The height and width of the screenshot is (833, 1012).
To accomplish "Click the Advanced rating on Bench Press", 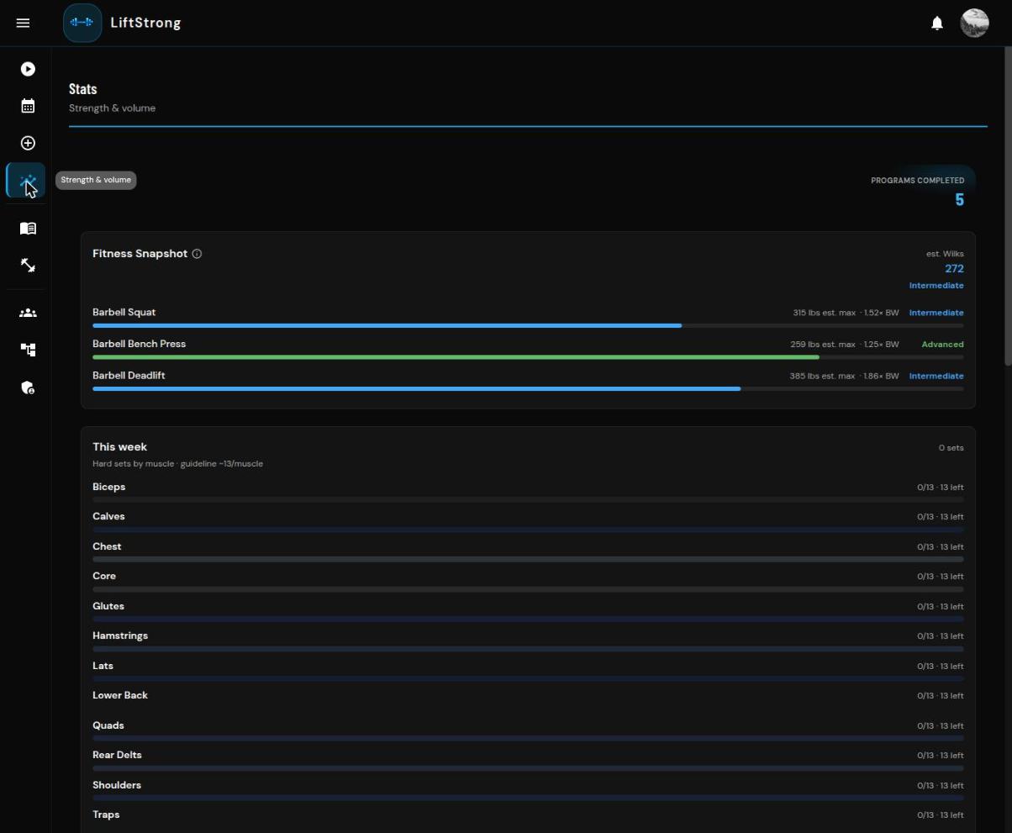I will point(942,345).
